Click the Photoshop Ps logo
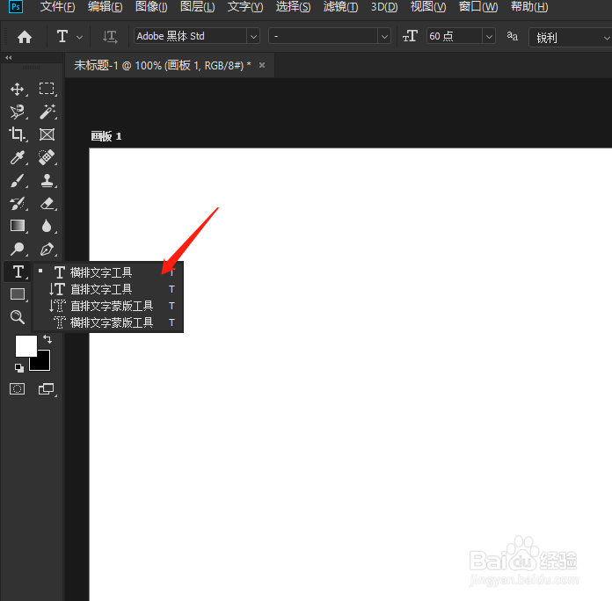Screen dimensions: 612x601 (16, 7)
